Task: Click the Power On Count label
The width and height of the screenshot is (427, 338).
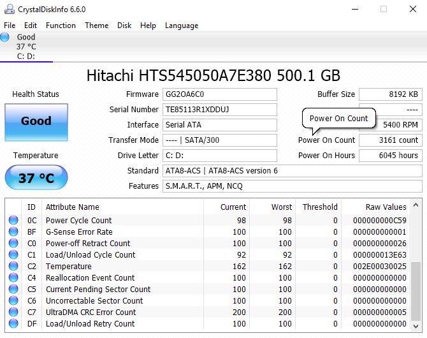Action: pyautogui.click(x=326, y=140)
